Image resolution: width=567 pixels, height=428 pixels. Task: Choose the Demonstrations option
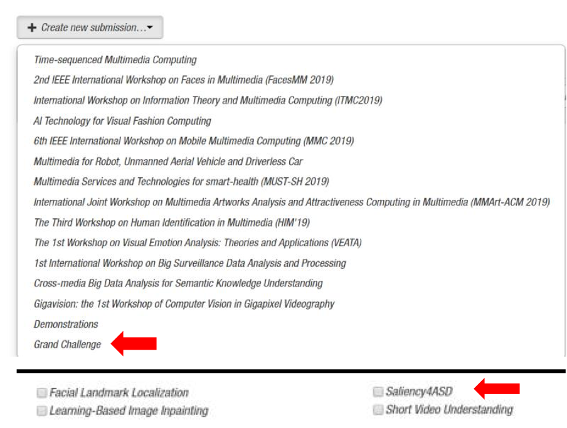66,325
